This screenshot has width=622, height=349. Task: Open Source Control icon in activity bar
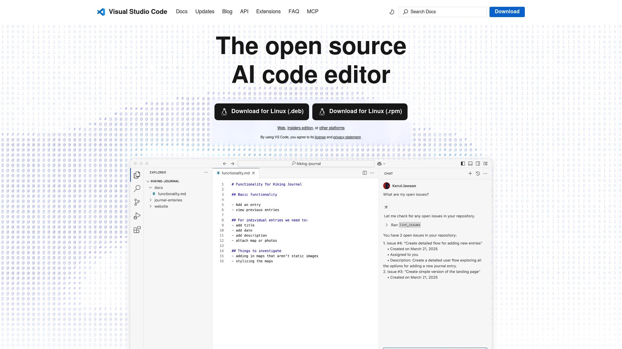(x=137, y=202)
